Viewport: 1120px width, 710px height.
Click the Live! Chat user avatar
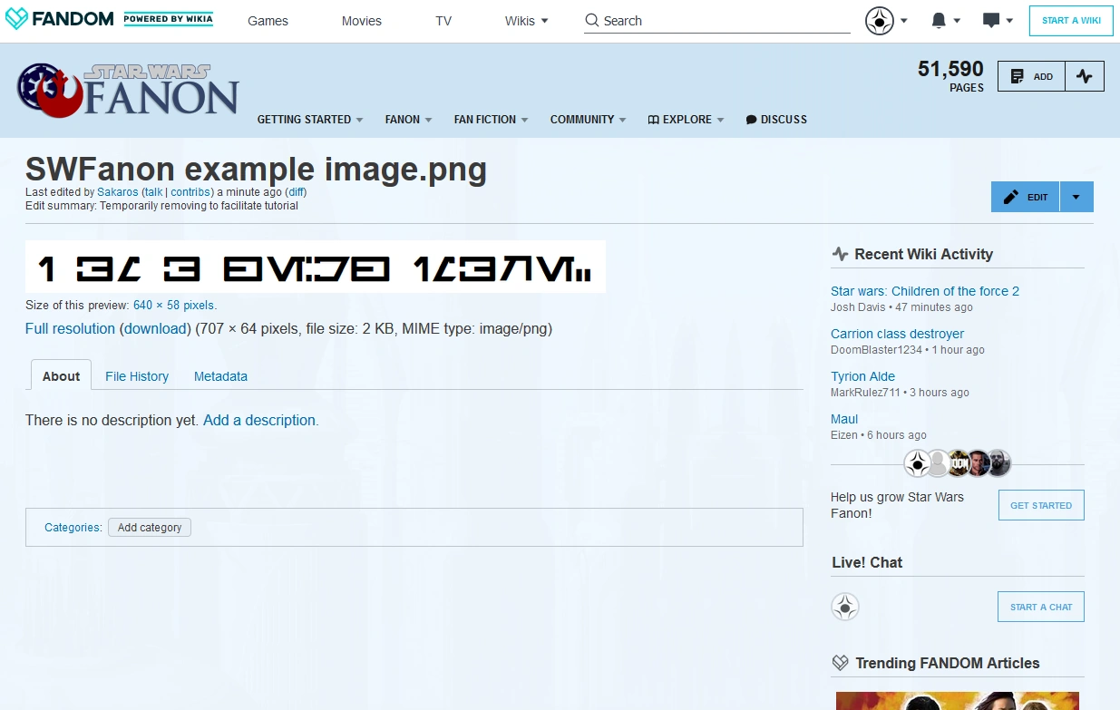[x=845, y=607]
